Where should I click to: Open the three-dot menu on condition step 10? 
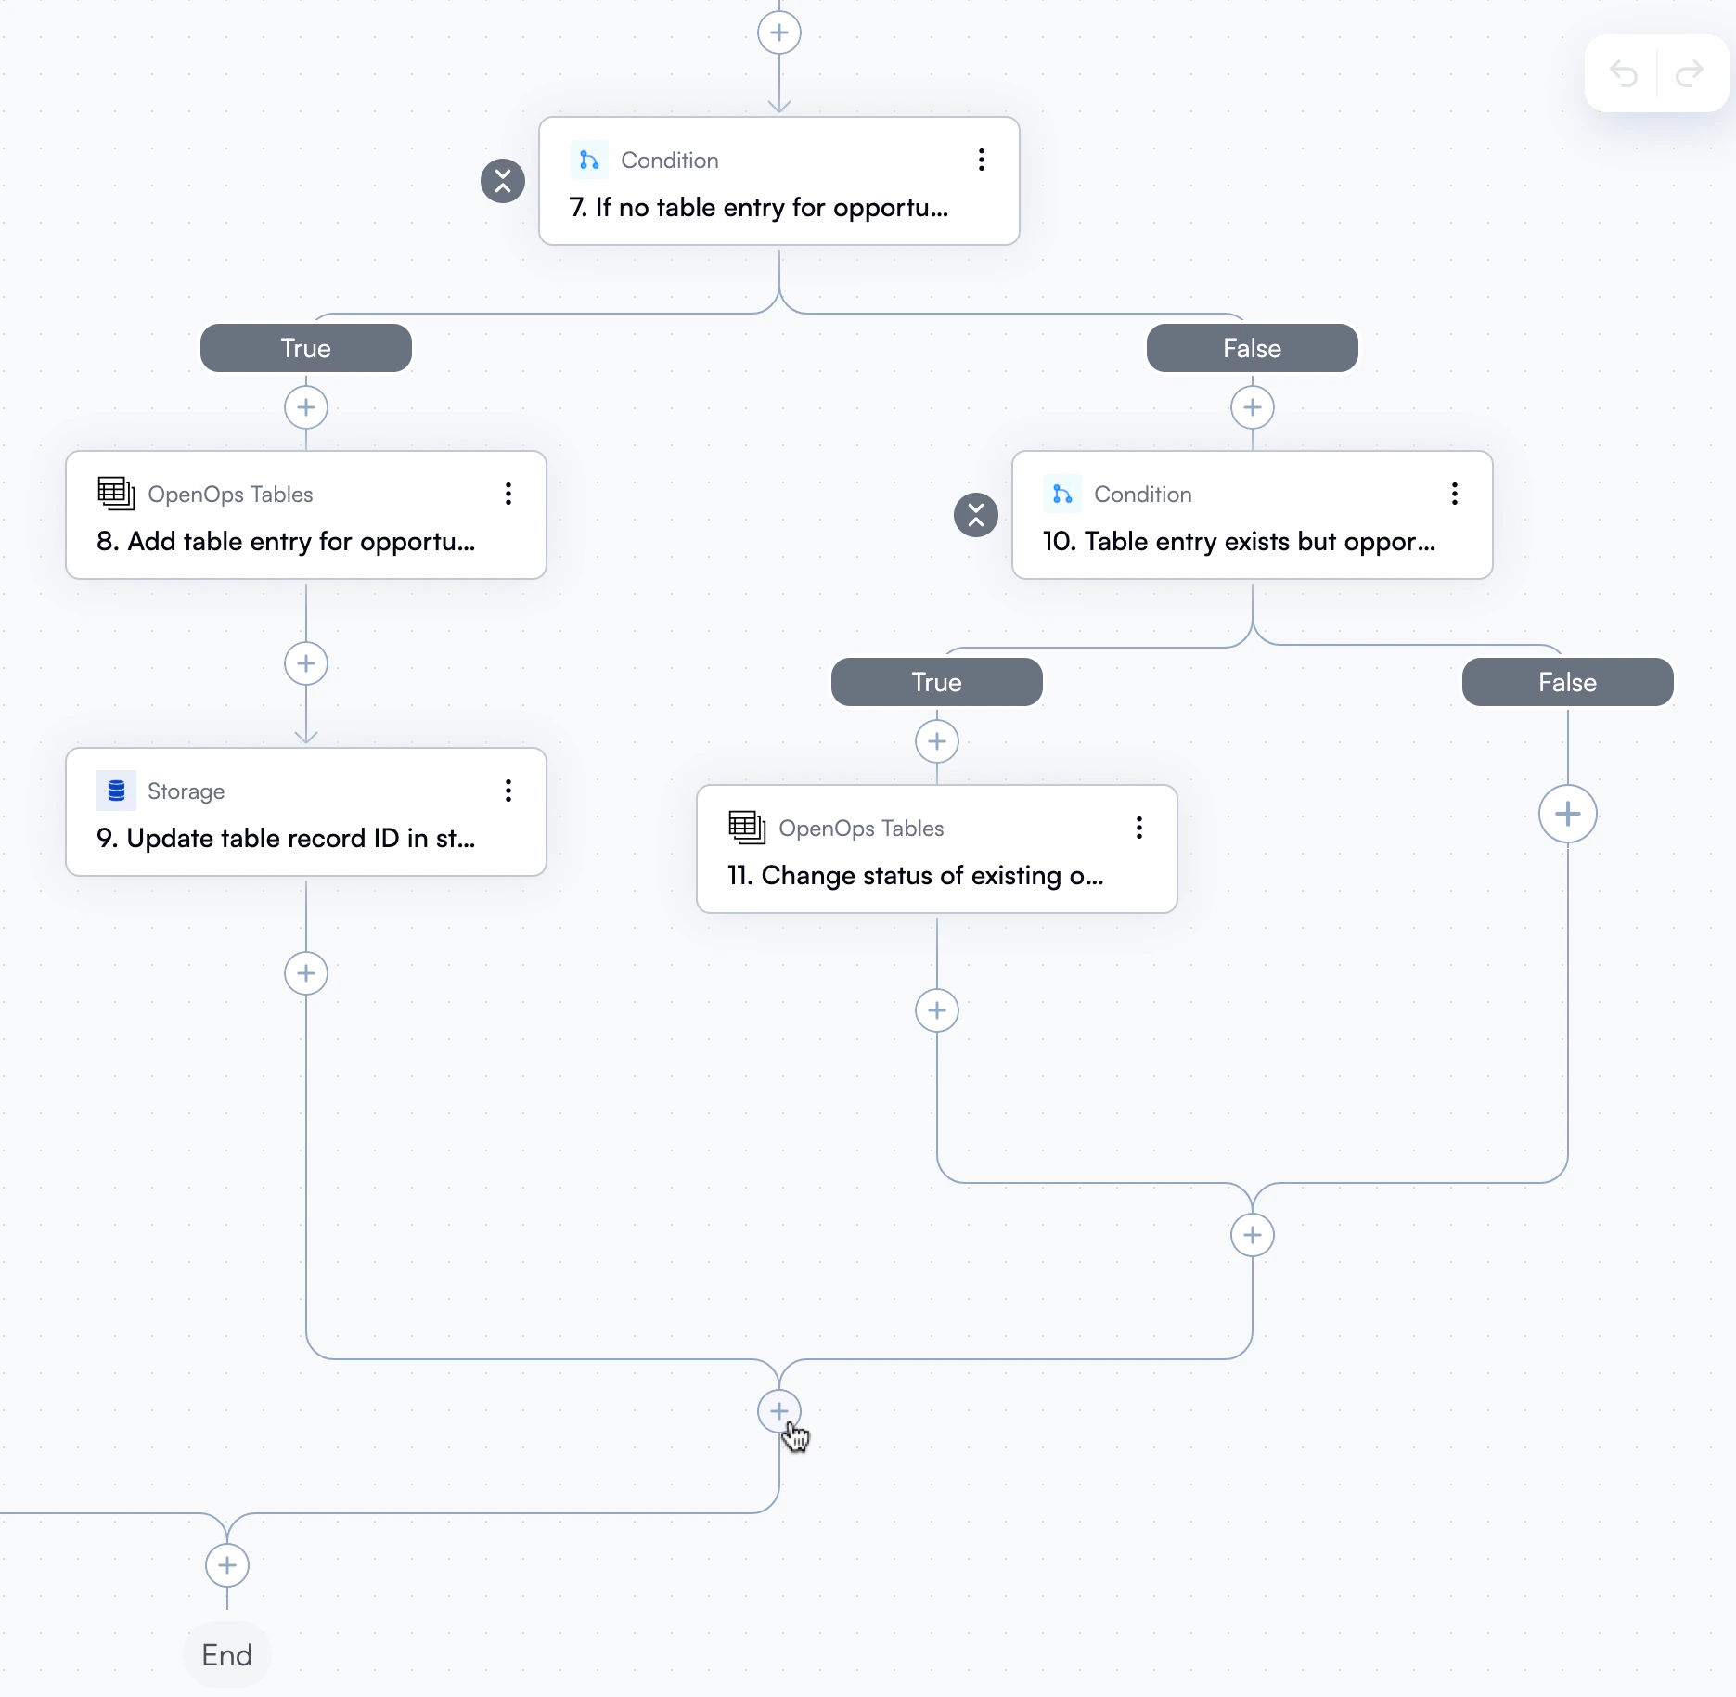tap(1454, 494)
